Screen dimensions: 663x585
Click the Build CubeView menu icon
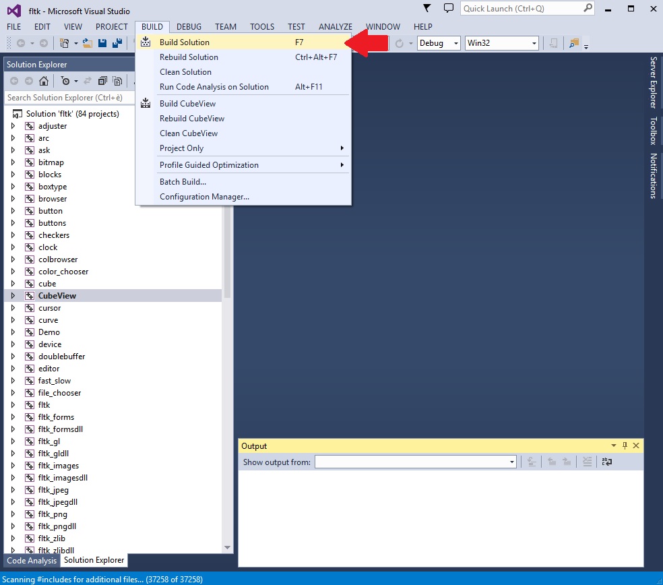pos(146,103)
